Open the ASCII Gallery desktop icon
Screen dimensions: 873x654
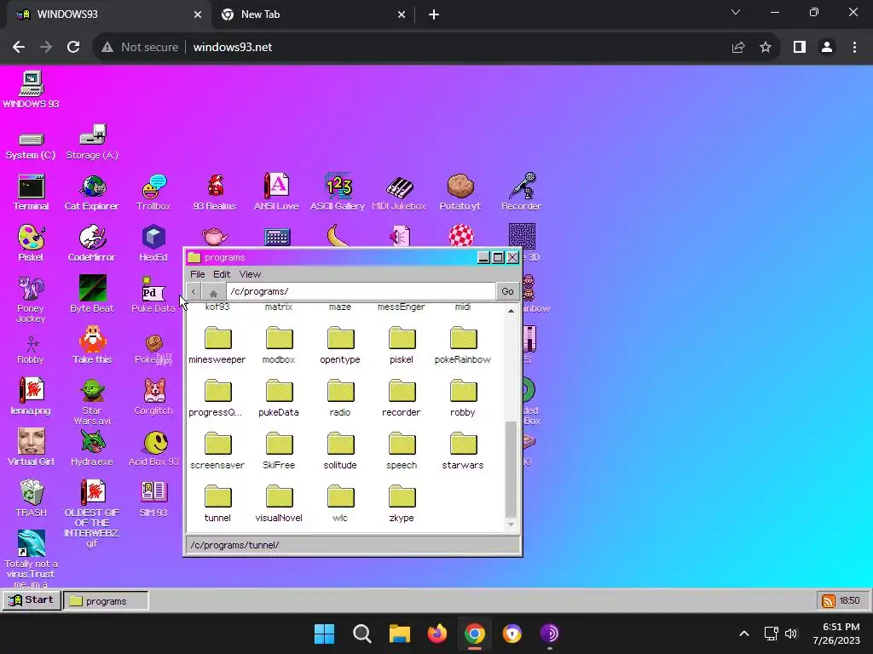click(x=338, y=192)
